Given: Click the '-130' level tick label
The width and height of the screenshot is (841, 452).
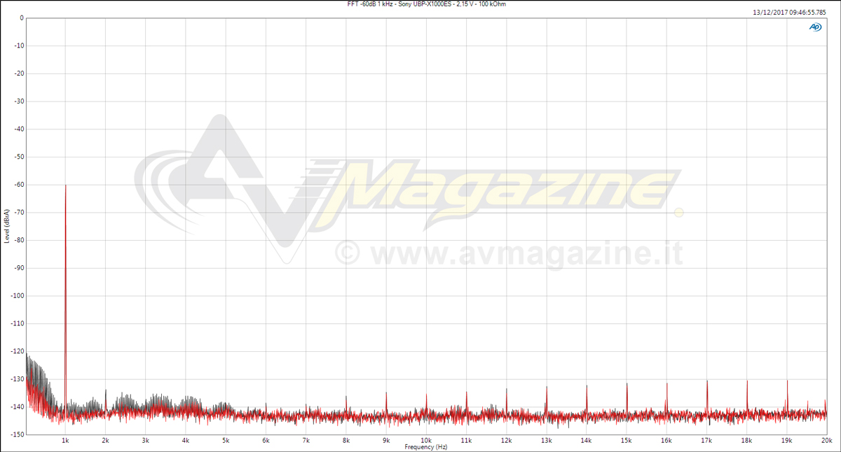Looking at the screenshot, I should [x=18, y=379].
